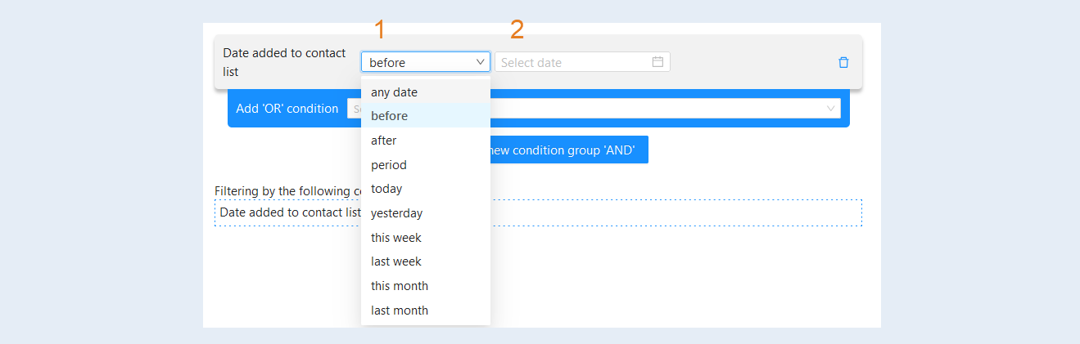1080x344 pixels.
Task: Open the 'before' date condition combo box
Action: tap(426, 62)
